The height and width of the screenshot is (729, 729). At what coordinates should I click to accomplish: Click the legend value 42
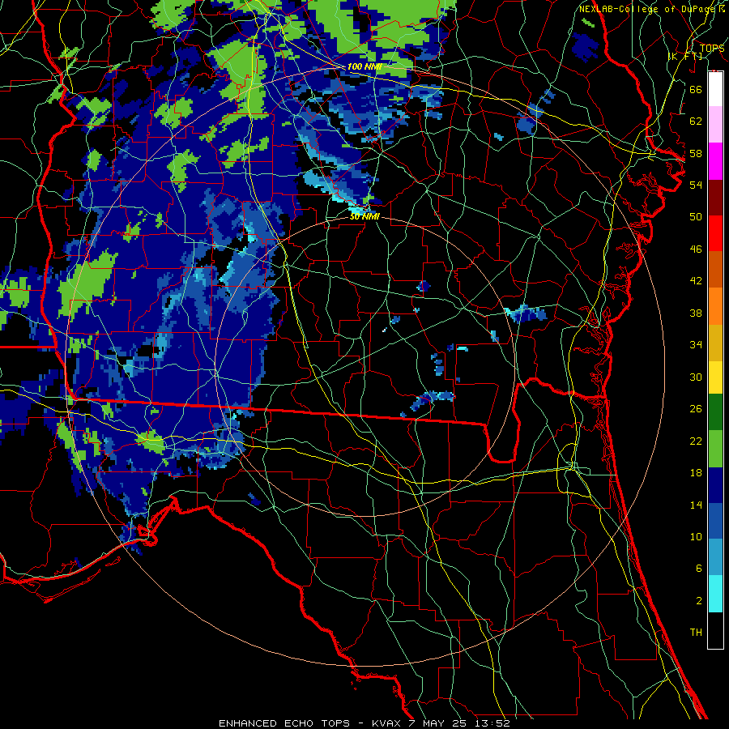pyautogui.click(x=696, y=280)
